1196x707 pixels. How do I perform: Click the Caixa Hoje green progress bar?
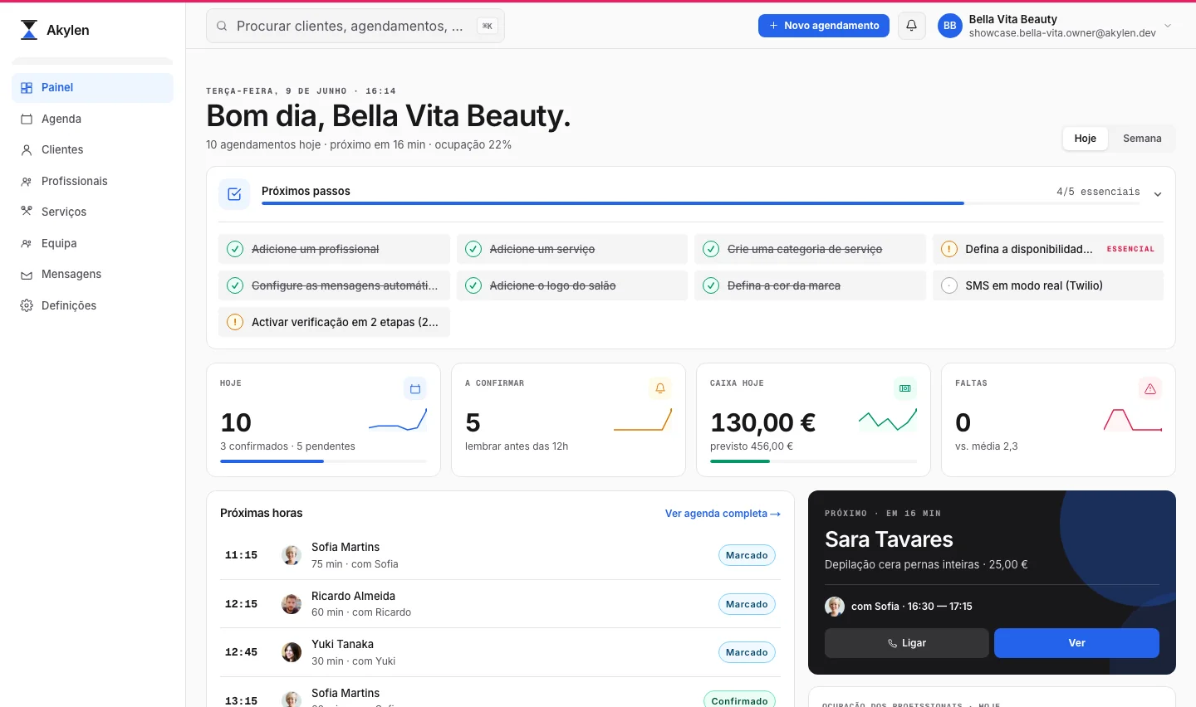point(813,461)
